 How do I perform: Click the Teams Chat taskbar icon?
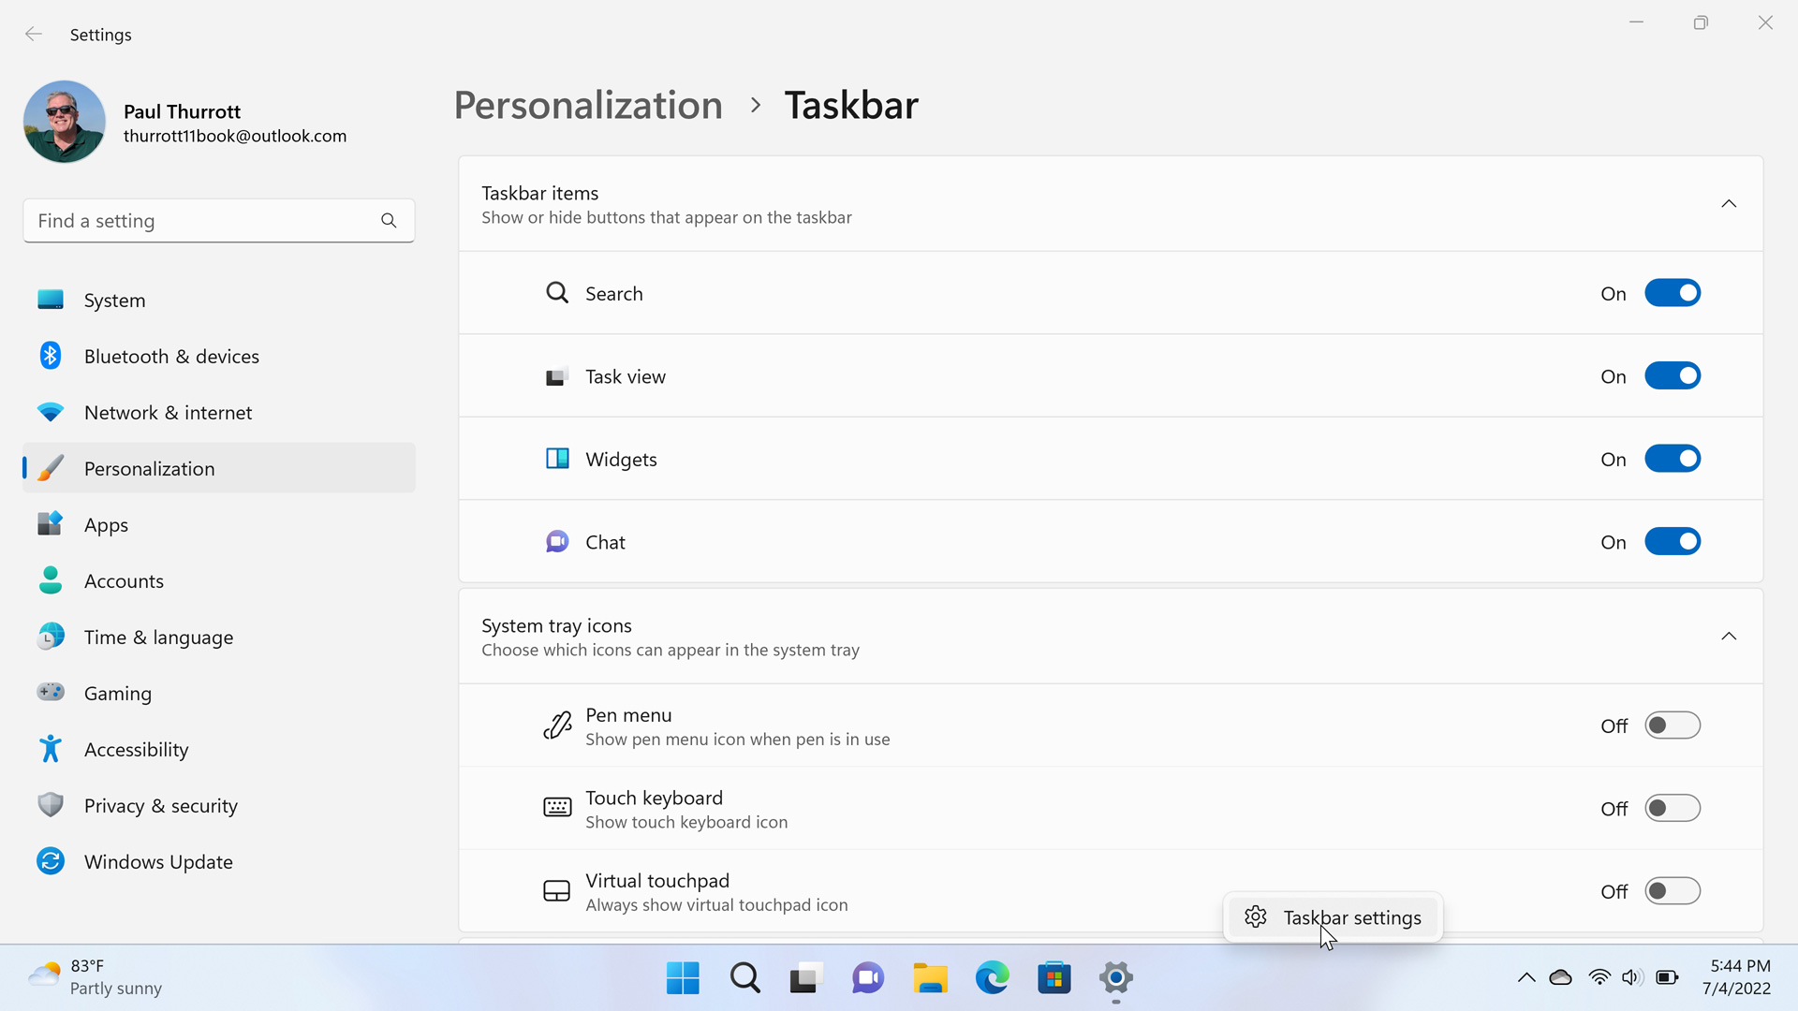[x=867, y=978]
